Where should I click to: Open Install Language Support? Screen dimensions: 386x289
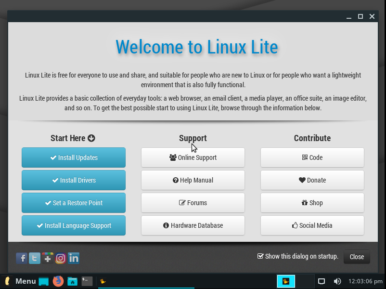tap(74, 225)
